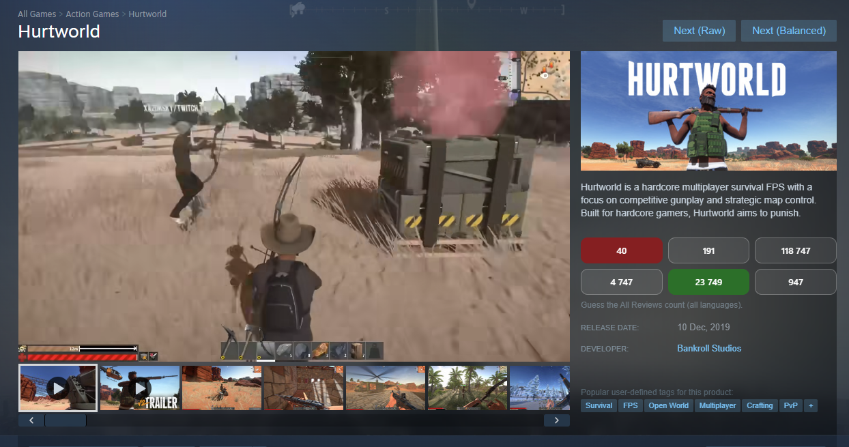Viewport: 849px width, 447px height.
Task: Click the Next (Balanced) button
Action: [789, 31]
